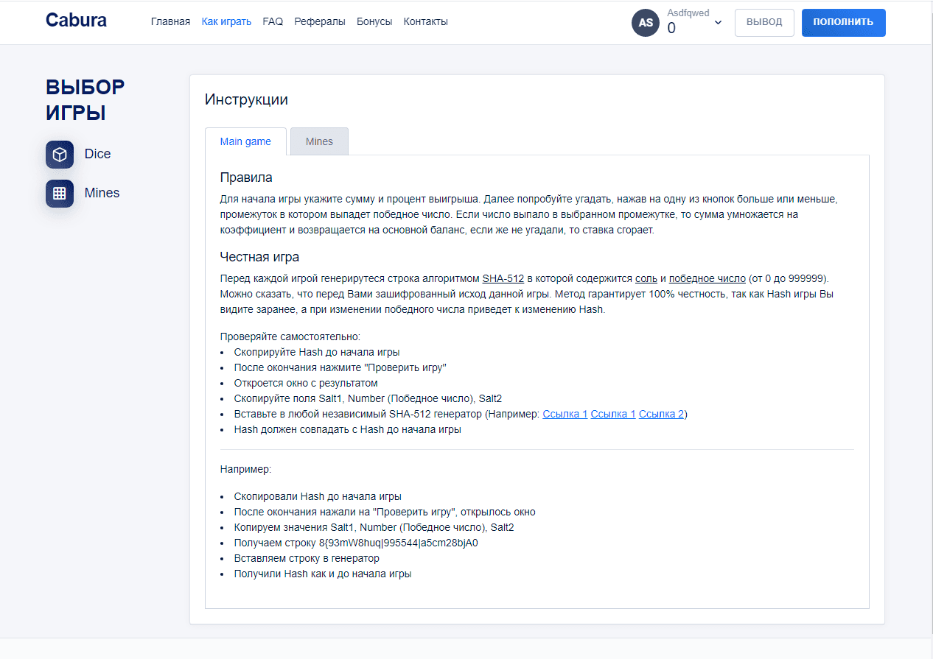Click the underlined соль term
The image size is (933, 659).
coord(646,278)
